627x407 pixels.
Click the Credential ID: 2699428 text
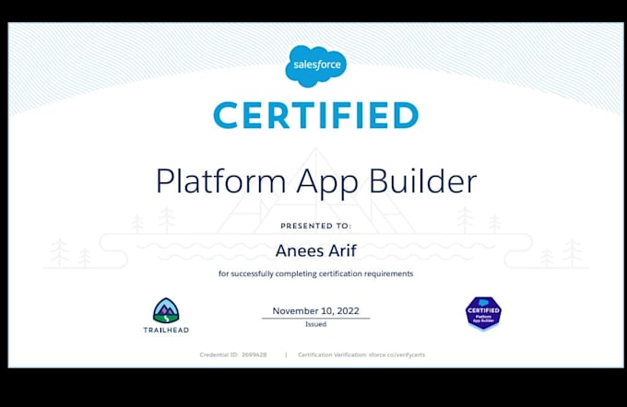pyautogui.click(x=233, y=355)
